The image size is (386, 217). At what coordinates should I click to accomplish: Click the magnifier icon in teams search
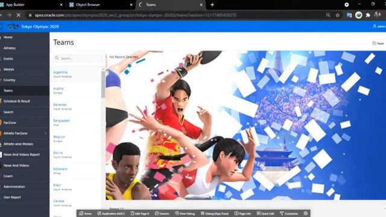coord(57,58)
